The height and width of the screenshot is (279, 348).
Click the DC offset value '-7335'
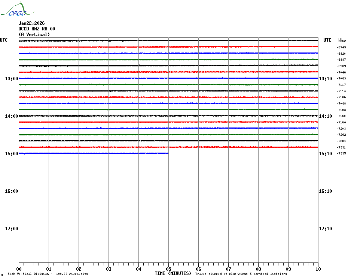[x=341, y=153]
